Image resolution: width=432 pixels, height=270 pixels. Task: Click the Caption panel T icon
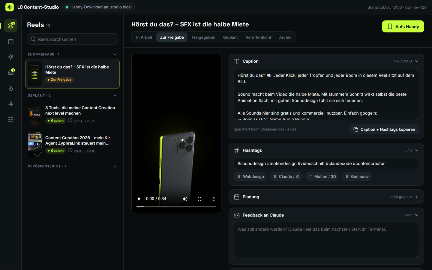[237, 61]
